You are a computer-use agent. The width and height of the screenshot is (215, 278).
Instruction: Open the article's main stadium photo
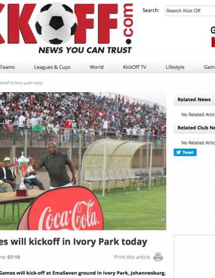(83, 161)
